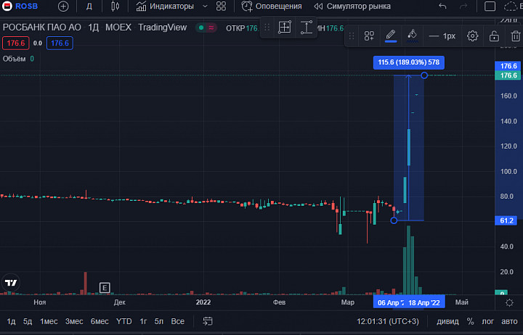The height and width of the screenshot is (335, 523).
Task: Click the TradingView logo badge
Action: [11, 283]
